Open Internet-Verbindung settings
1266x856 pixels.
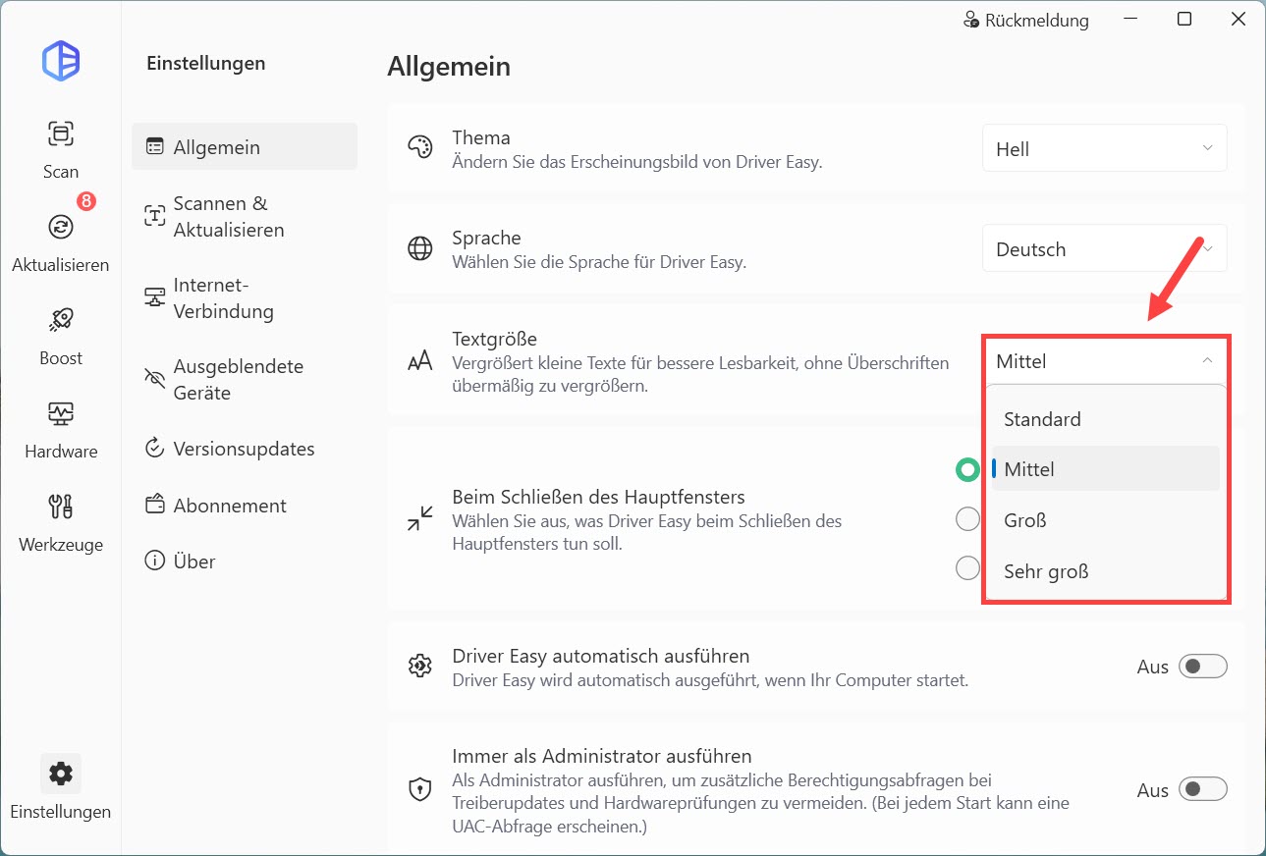coord(245,298)
